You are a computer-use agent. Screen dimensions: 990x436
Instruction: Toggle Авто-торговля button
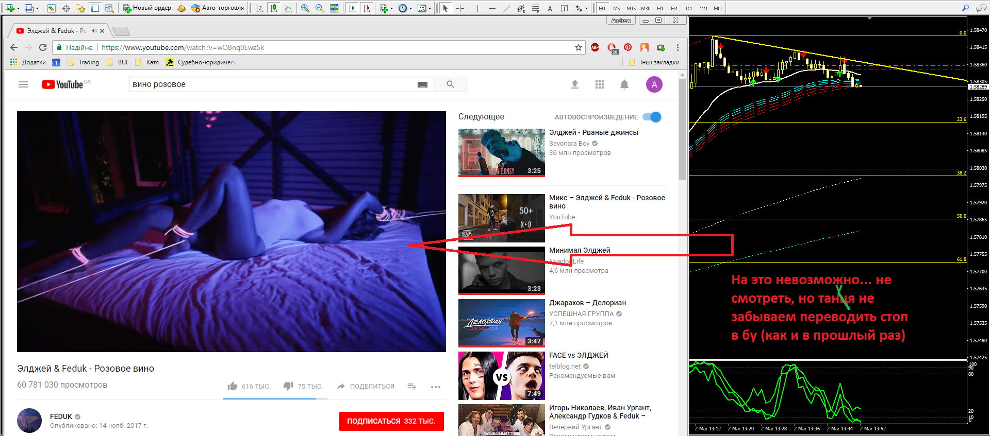[218, 8]
